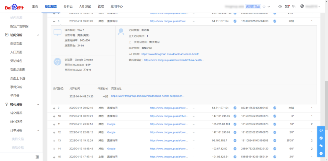Click the IP icon in row 9
Image resolution: width=328 pixels, height=161 pixels.
point(235,108)
